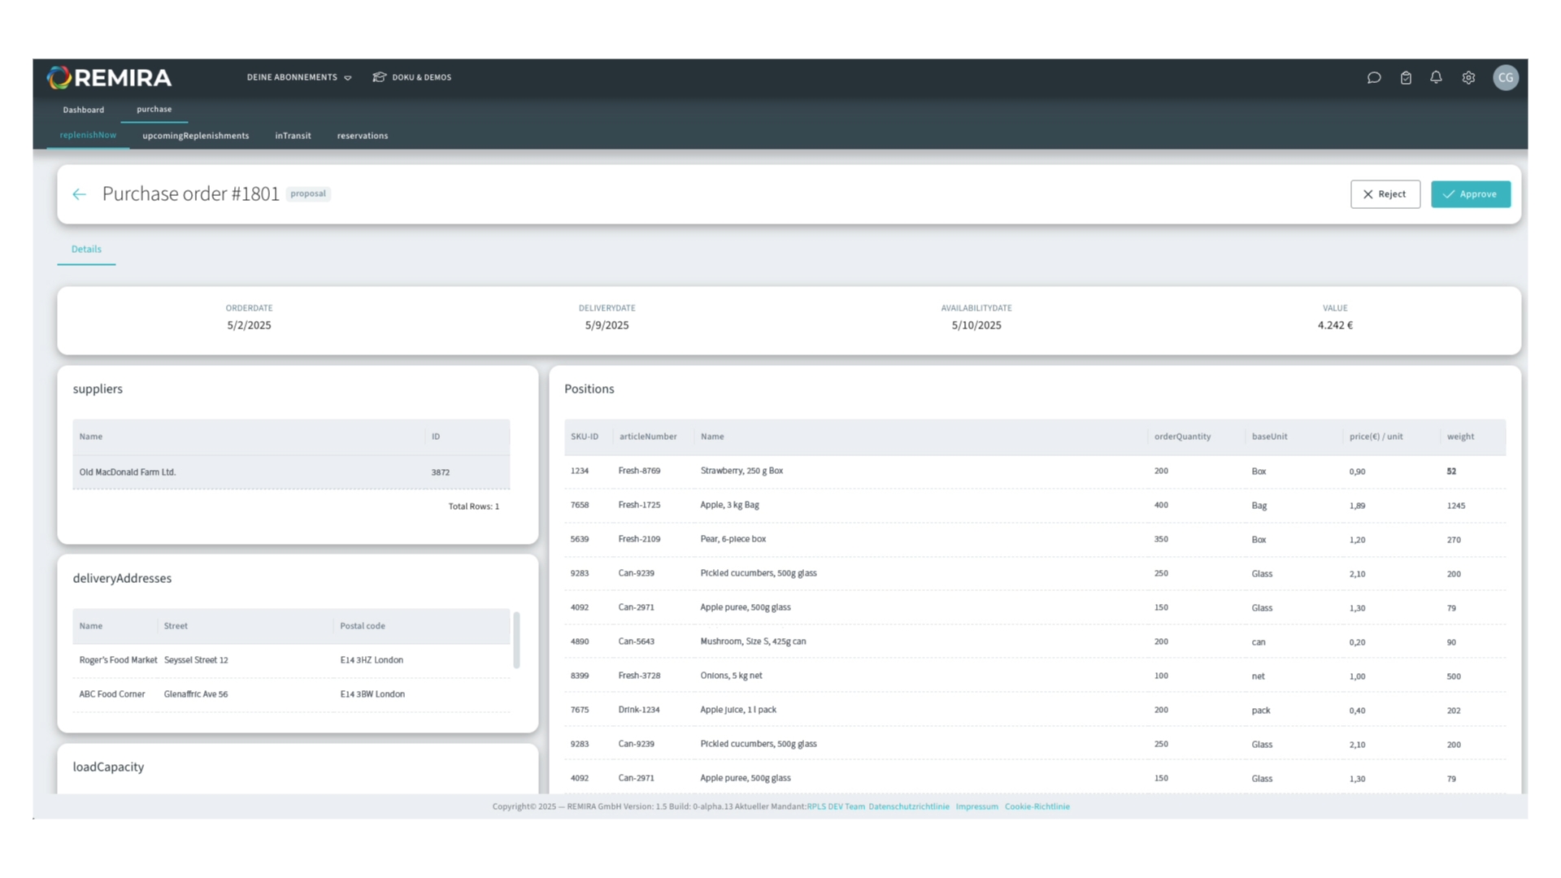Open the Datenschutzrichtlinie footer link
Viewport: 1561px width, 878px height.
tap(908, 806)
